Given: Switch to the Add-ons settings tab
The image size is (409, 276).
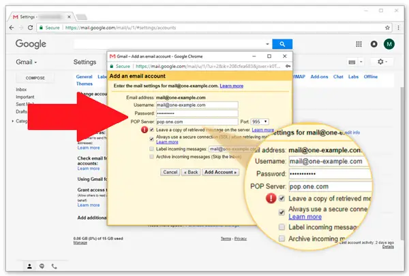Looking at the screenshot, I should click(x=319, y=77).
